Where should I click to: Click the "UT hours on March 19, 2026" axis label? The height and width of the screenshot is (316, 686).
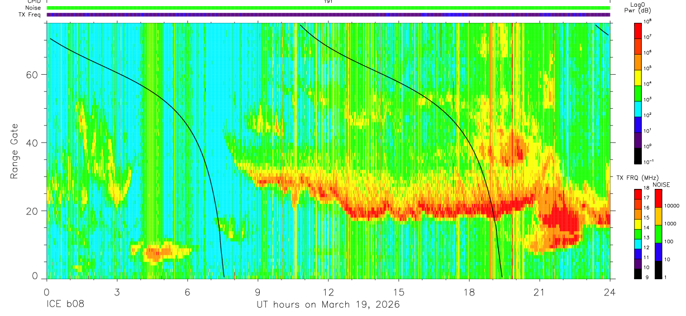click(x=328, y=305)
